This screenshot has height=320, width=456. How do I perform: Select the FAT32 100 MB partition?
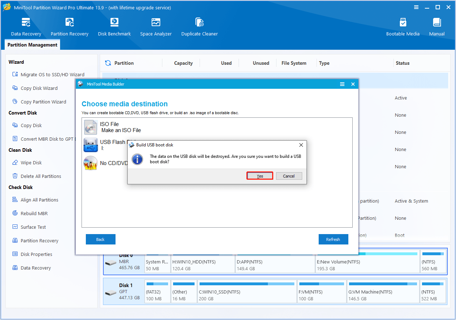pyautogui.click(x=157, y=292)
